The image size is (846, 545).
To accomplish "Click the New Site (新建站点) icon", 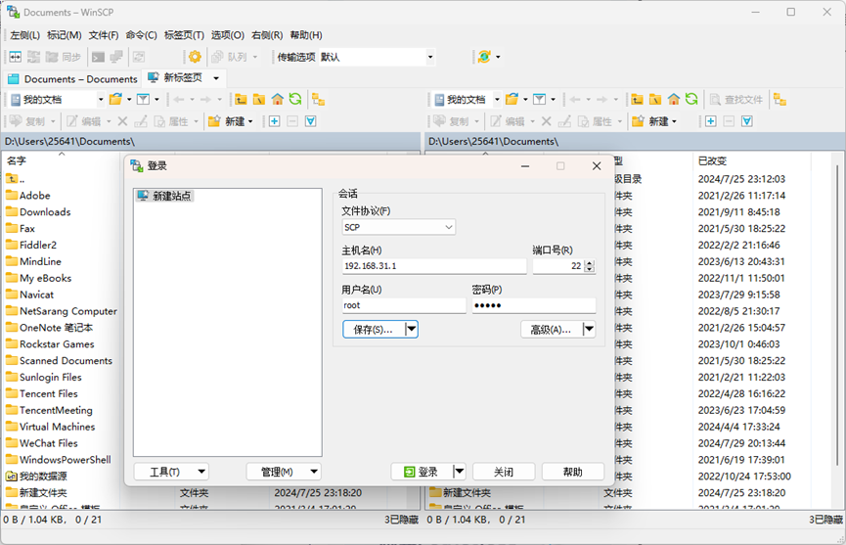I will coord(144,196).
